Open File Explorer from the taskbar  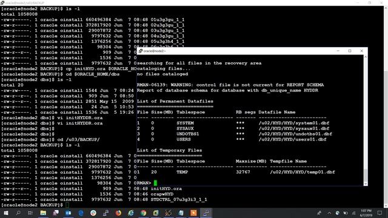(x=43, y=213)
